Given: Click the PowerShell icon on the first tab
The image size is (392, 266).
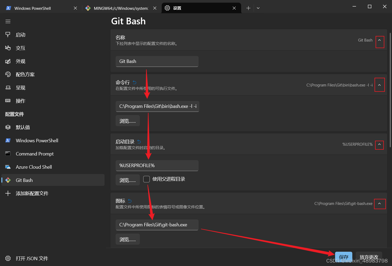Looking at the screenshot, I should [x=8, y=8].
